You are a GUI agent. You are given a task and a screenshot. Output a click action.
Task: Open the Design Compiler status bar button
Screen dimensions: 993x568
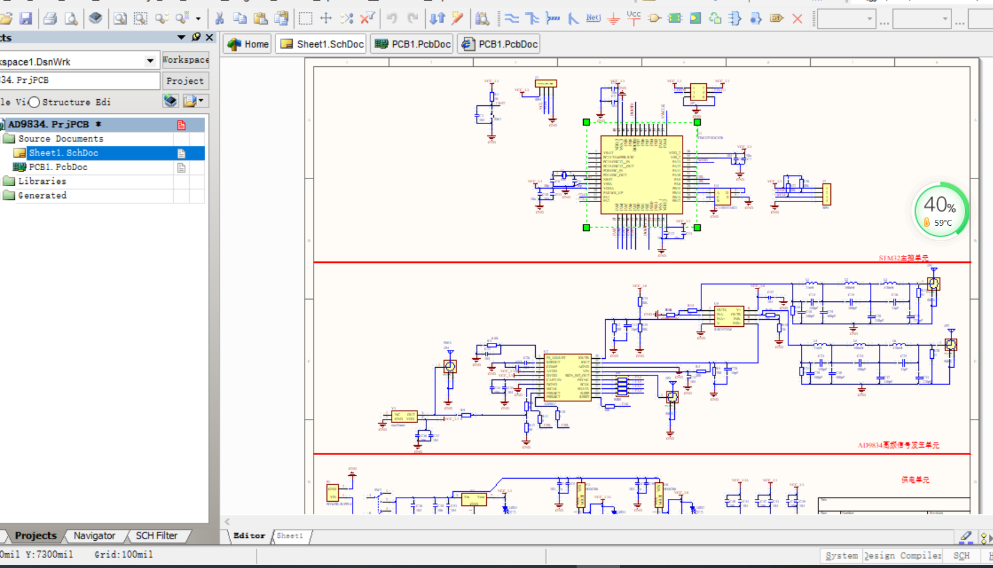(903, 556)
